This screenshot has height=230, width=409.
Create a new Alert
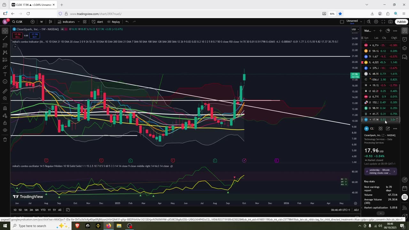point(97,22)
